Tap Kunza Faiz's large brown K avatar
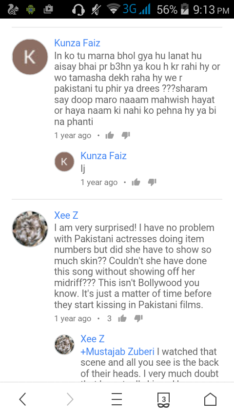234x417 pixels. (x=30, y=57)
